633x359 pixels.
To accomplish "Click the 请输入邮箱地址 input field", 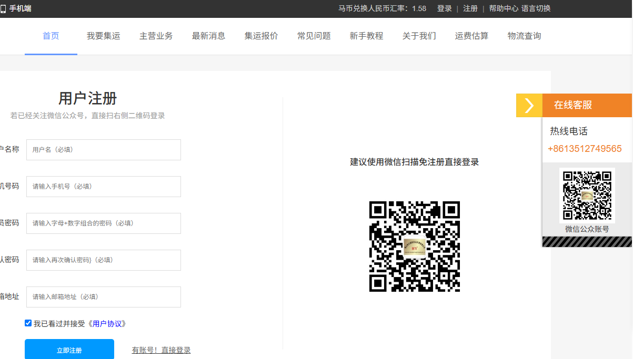I will [x=104, y=297].
